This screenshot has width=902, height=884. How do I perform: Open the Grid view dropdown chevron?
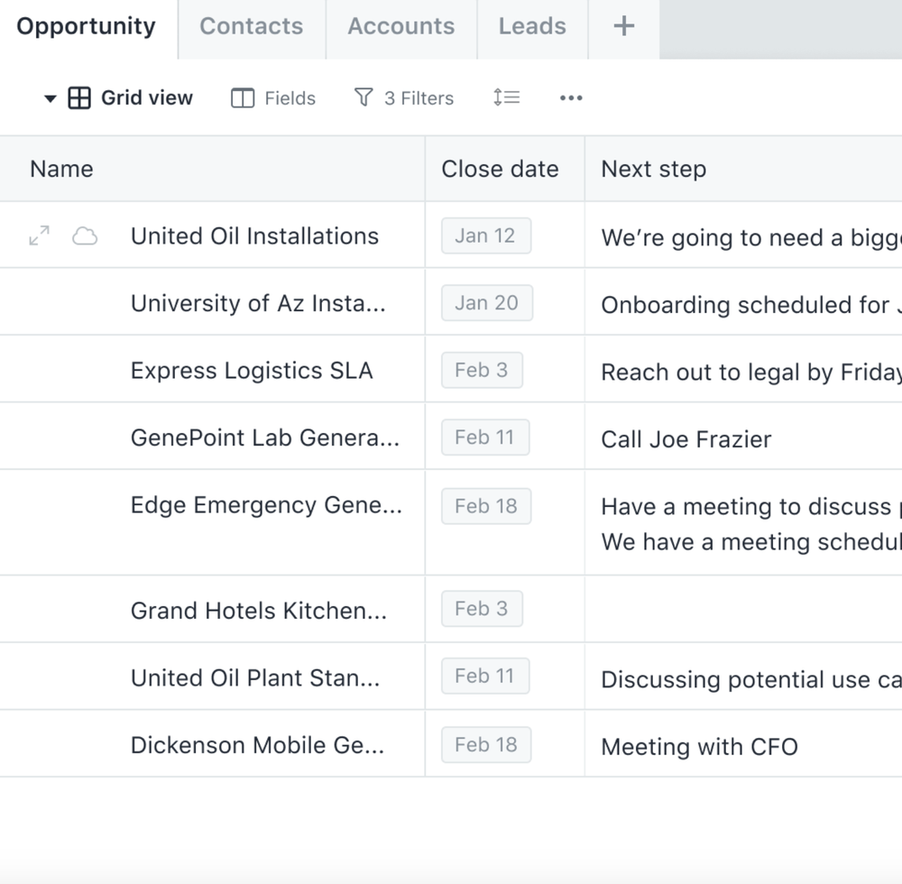[x=51, y=97]
